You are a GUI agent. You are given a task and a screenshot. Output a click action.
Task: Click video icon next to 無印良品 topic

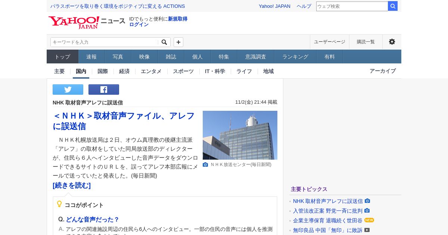(367, 230)
